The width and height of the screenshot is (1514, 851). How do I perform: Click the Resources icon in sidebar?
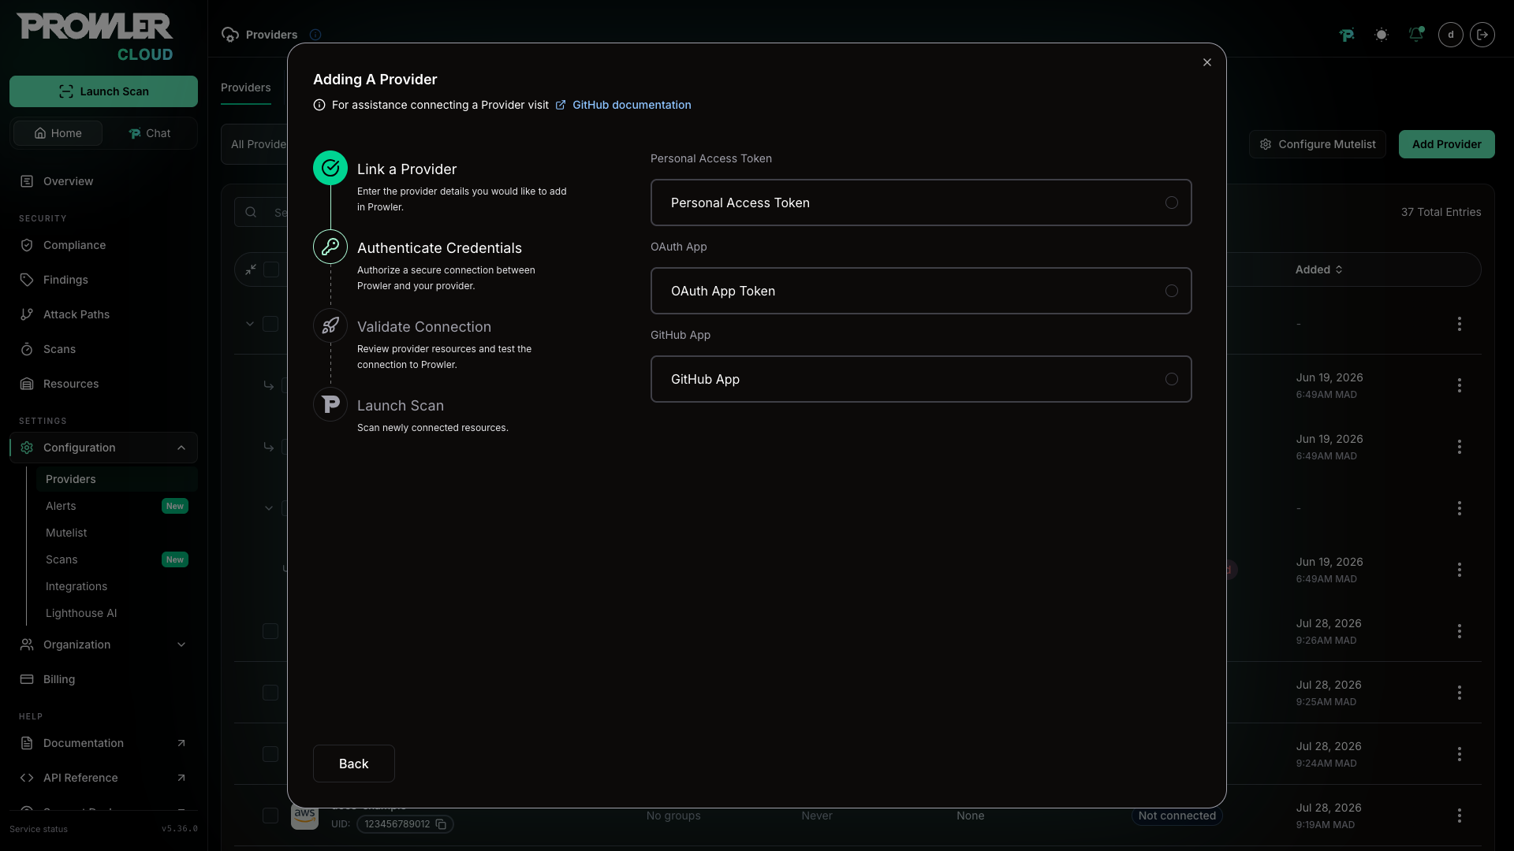(27, 384)
